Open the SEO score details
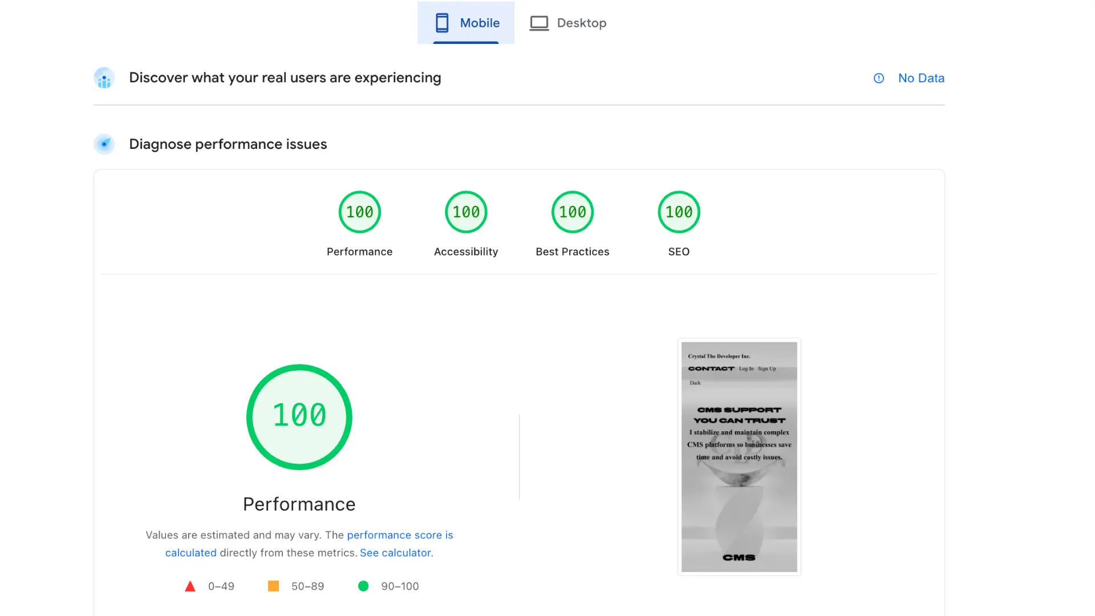 pos(679,212)
